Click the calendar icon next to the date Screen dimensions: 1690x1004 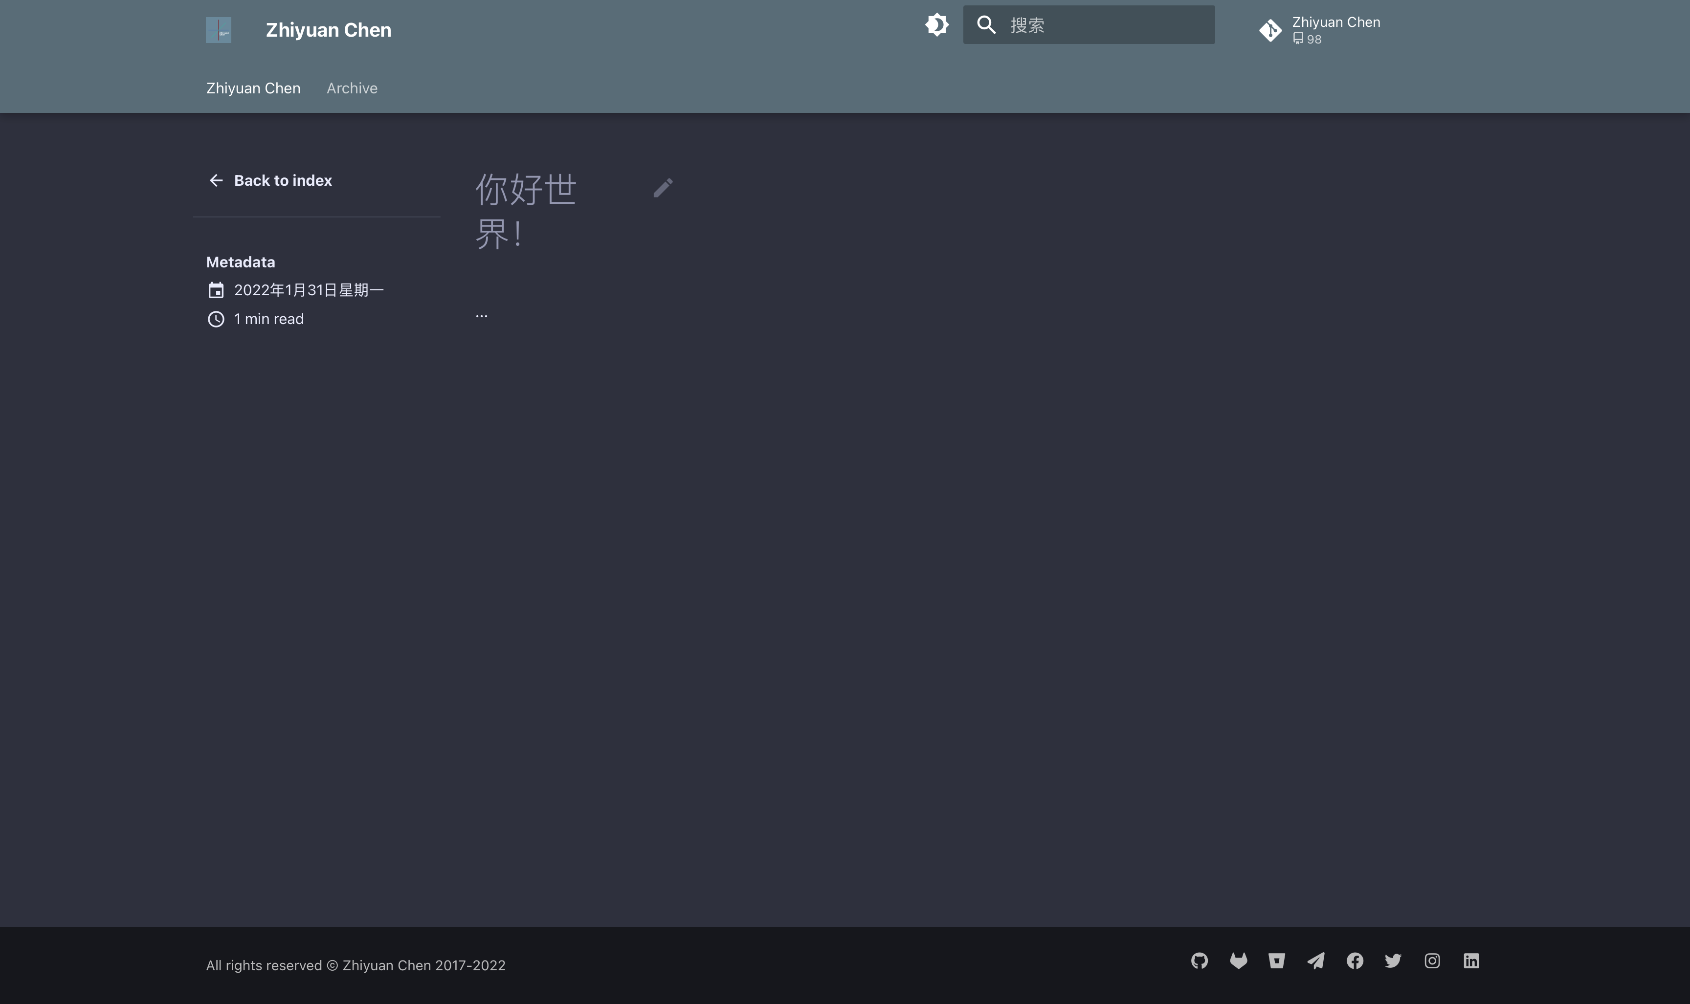click(216, 289)
